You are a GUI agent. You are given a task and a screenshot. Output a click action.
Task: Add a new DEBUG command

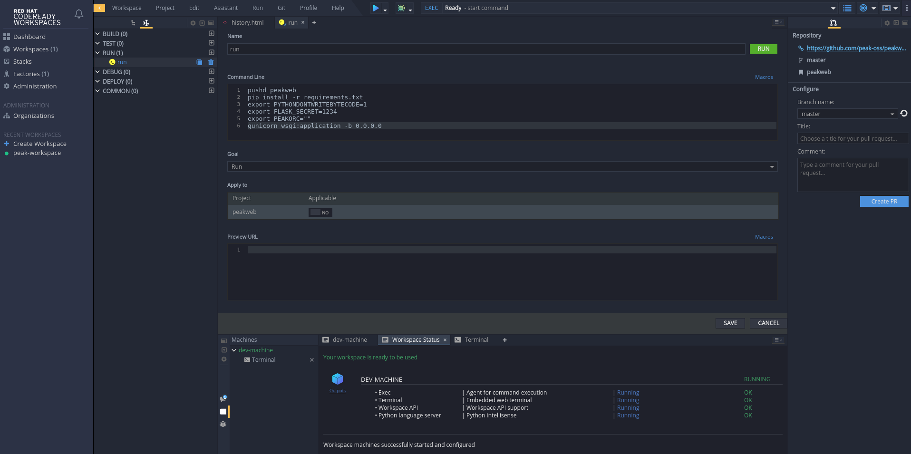tap(212, 72)
